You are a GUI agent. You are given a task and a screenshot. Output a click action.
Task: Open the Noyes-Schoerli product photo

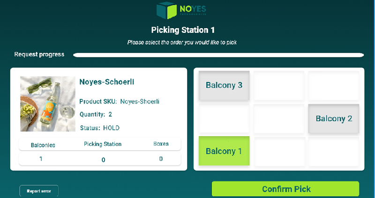pyautogui.click(x=48, y=104)
